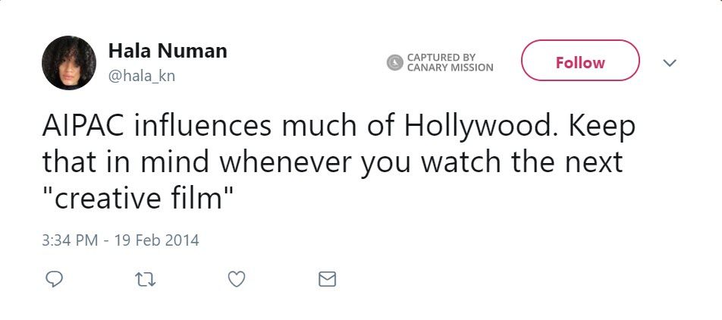Click the Canary Mission circular logo
This screenshot has height=320, width=722.
tap(394, 62)
